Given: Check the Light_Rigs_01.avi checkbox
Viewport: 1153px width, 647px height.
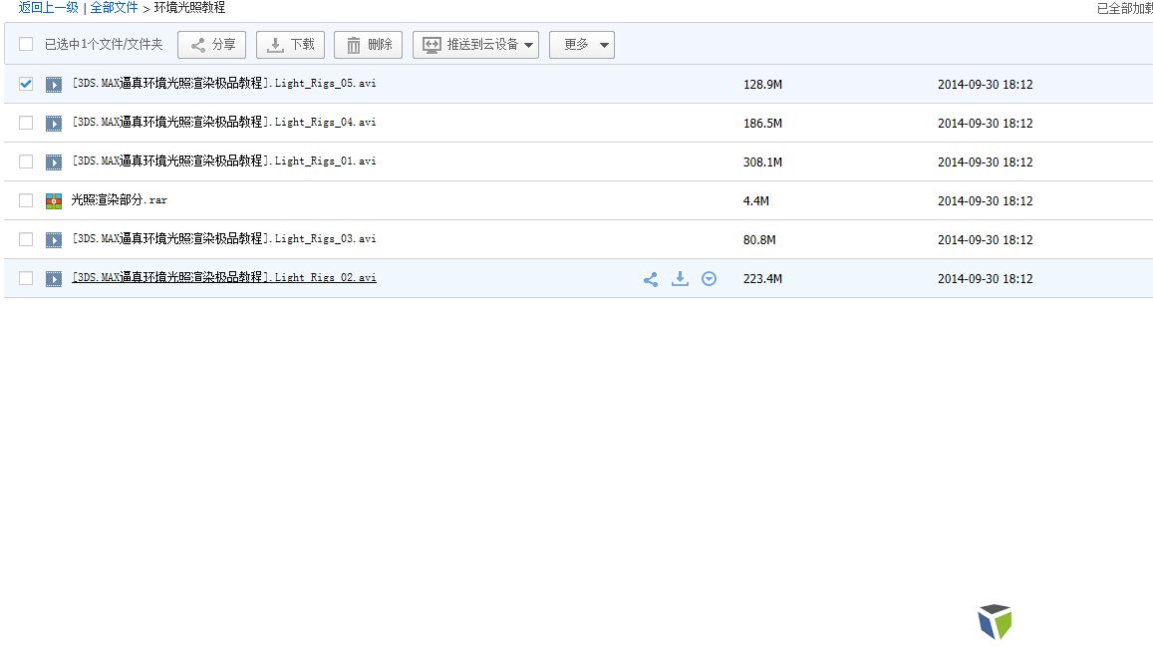Looking at the screenshot, I should tap(26, 162).
